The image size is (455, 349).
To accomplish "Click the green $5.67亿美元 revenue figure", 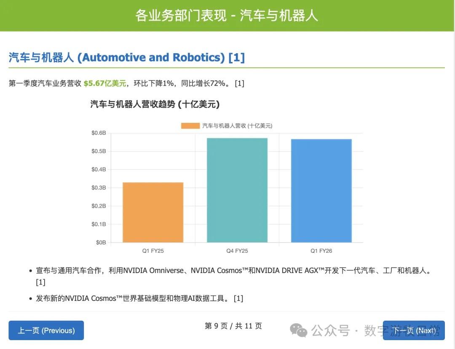I will pyautogui.click(x=105, y=84).
